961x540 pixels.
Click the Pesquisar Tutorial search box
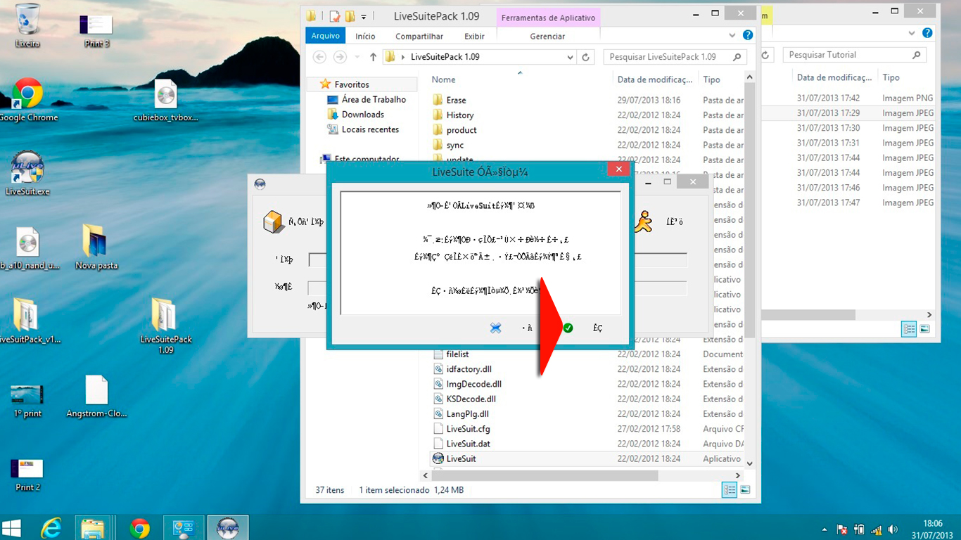tap(854, 55)
